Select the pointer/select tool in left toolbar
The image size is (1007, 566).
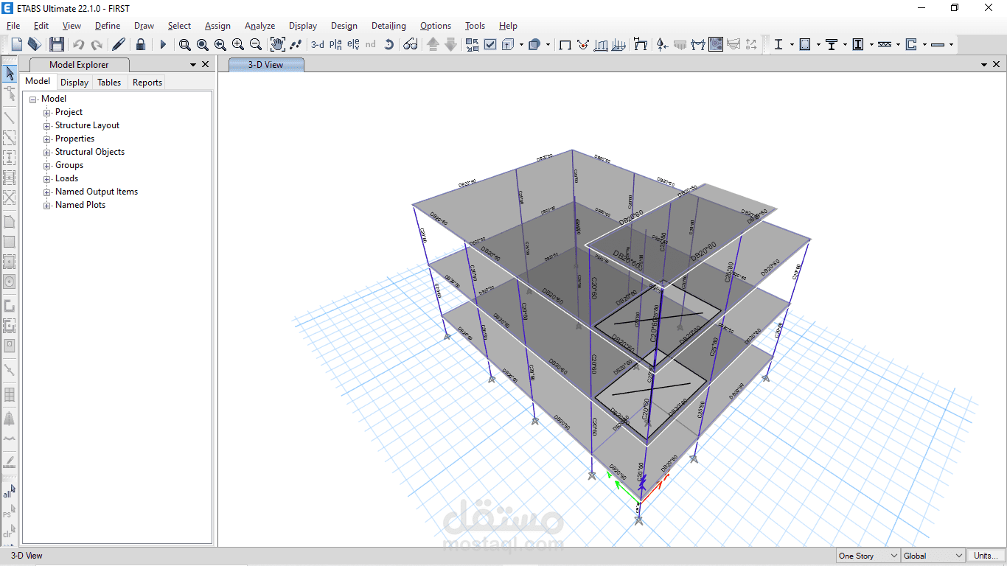[10, 73]
